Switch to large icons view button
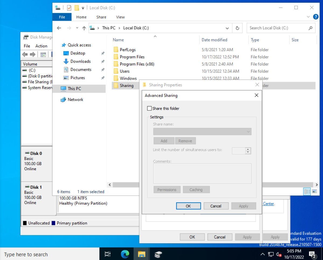Viewport: 323px width, 260px height. [314, 191]
